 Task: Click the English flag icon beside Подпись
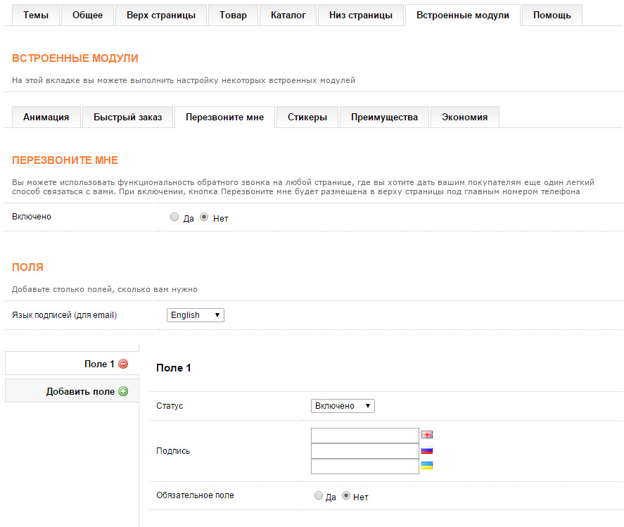[426, 435]
